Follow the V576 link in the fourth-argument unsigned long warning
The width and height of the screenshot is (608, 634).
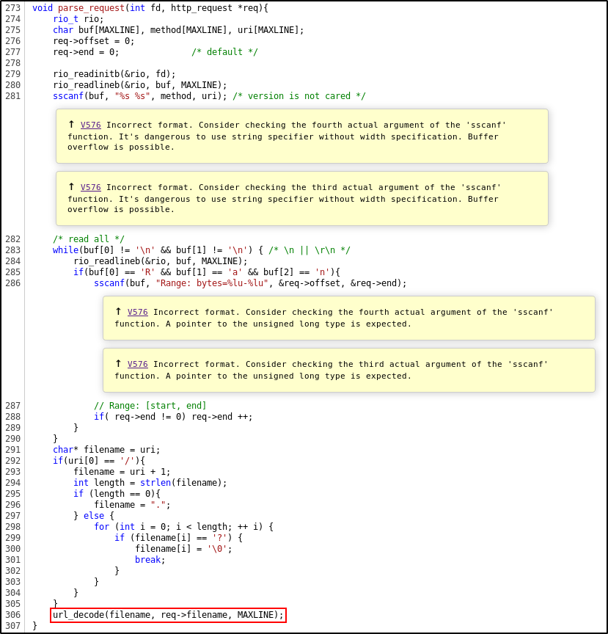(x=137, y=313)
